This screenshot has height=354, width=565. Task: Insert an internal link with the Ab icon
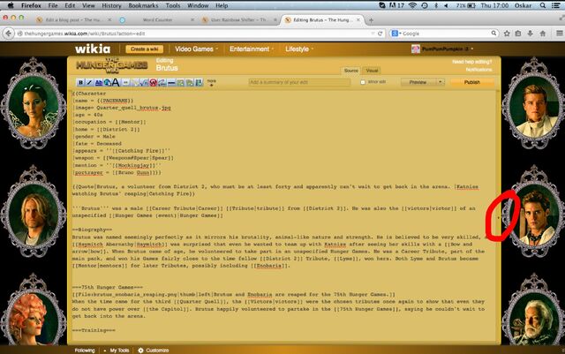[x=99, y=83]
